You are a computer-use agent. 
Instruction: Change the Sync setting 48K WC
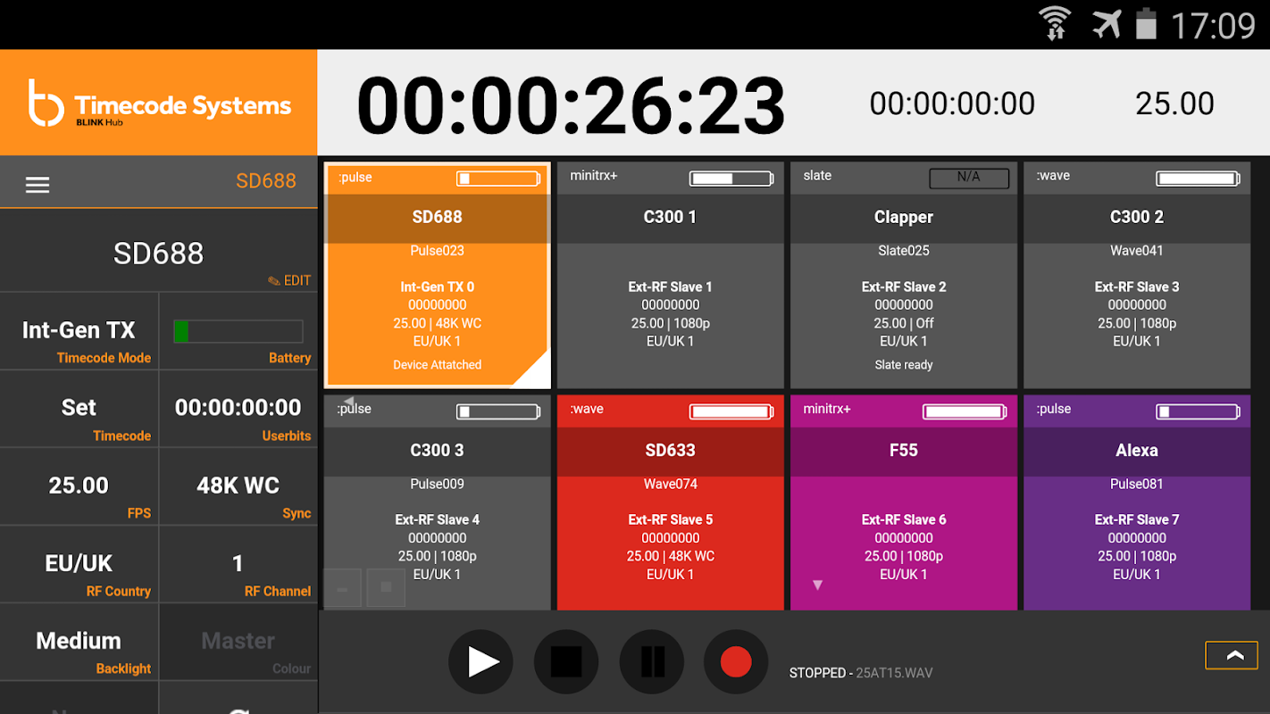pos(238,486)
